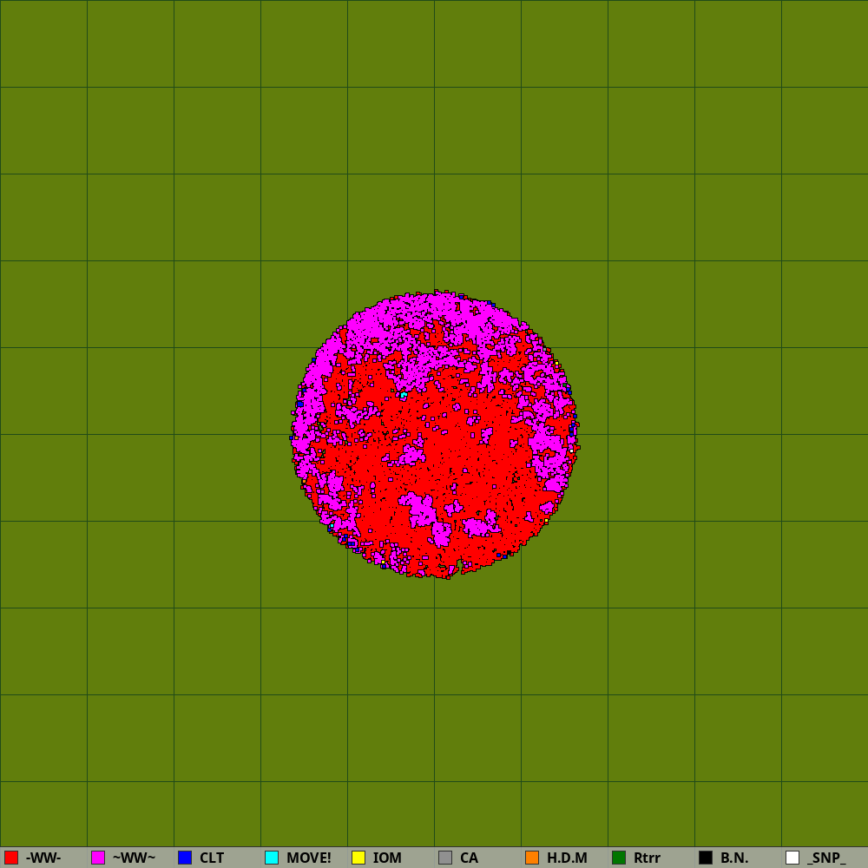Screen dimensions: 868x868
Task: Click the cyan MOVE! legend swatch
Action: pyautogui.click(x=272, y=858)
